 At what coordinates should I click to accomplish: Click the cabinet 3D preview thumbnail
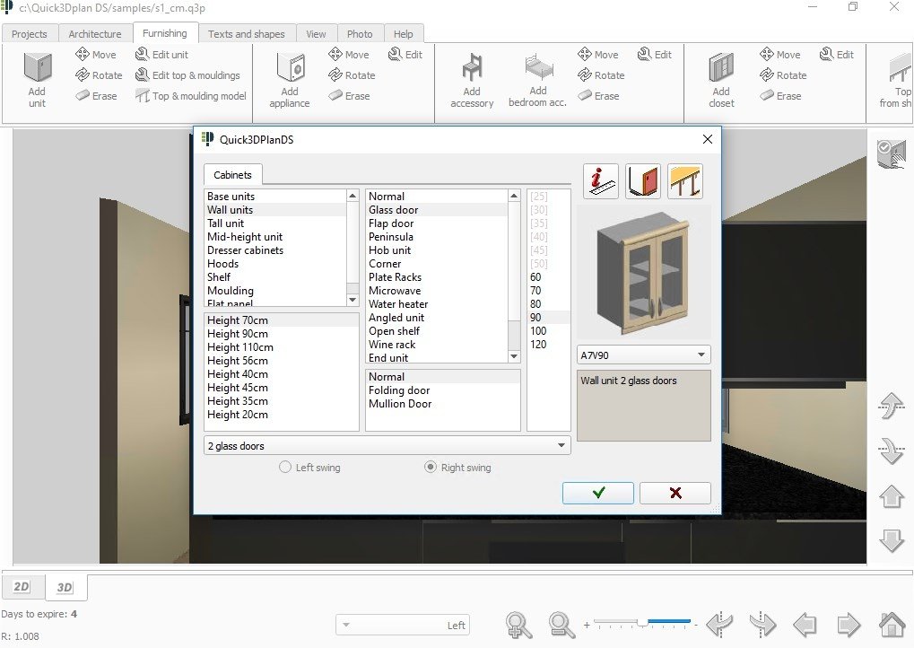point(643,272)
